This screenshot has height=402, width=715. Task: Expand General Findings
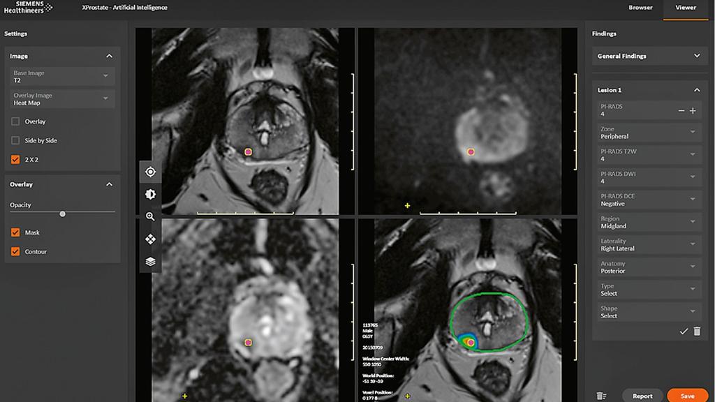coord(649,56)
